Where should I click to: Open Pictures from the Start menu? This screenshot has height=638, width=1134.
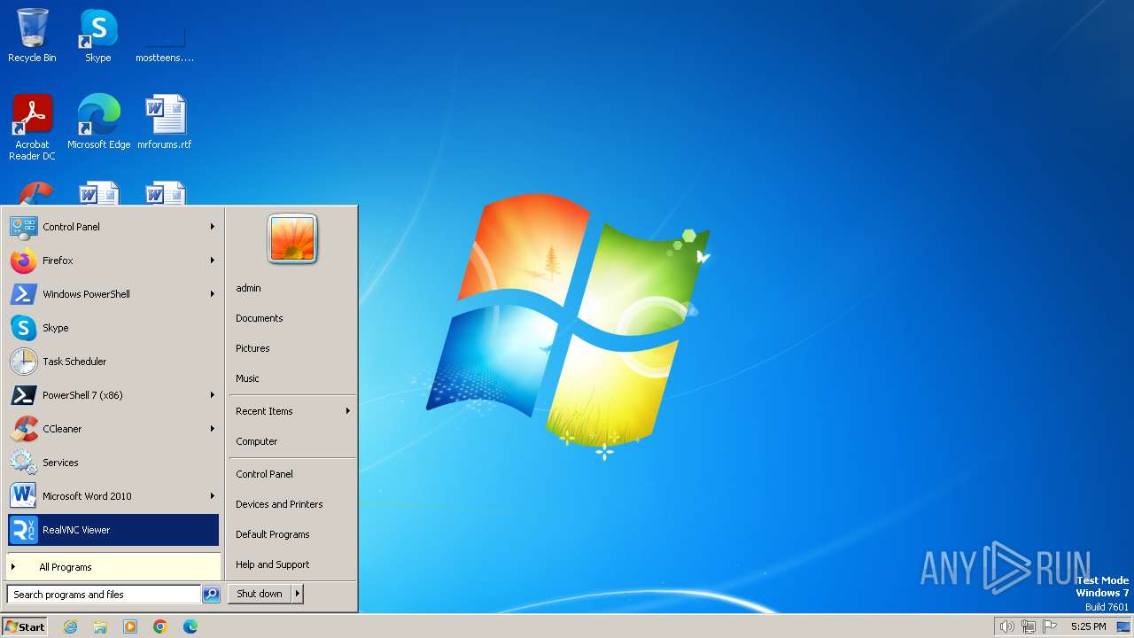point(292,348)
